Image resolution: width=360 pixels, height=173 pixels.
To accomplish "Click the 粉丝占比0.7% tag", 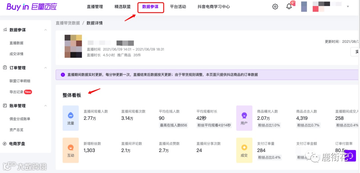I will pos(308,125).
